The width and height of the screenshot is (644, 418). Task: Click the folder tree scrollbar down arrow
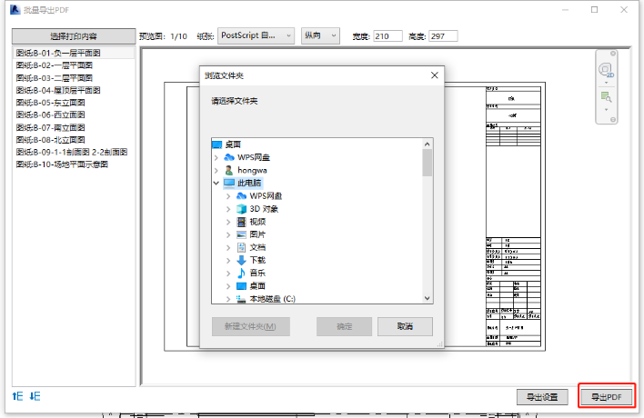pos(428,297)
